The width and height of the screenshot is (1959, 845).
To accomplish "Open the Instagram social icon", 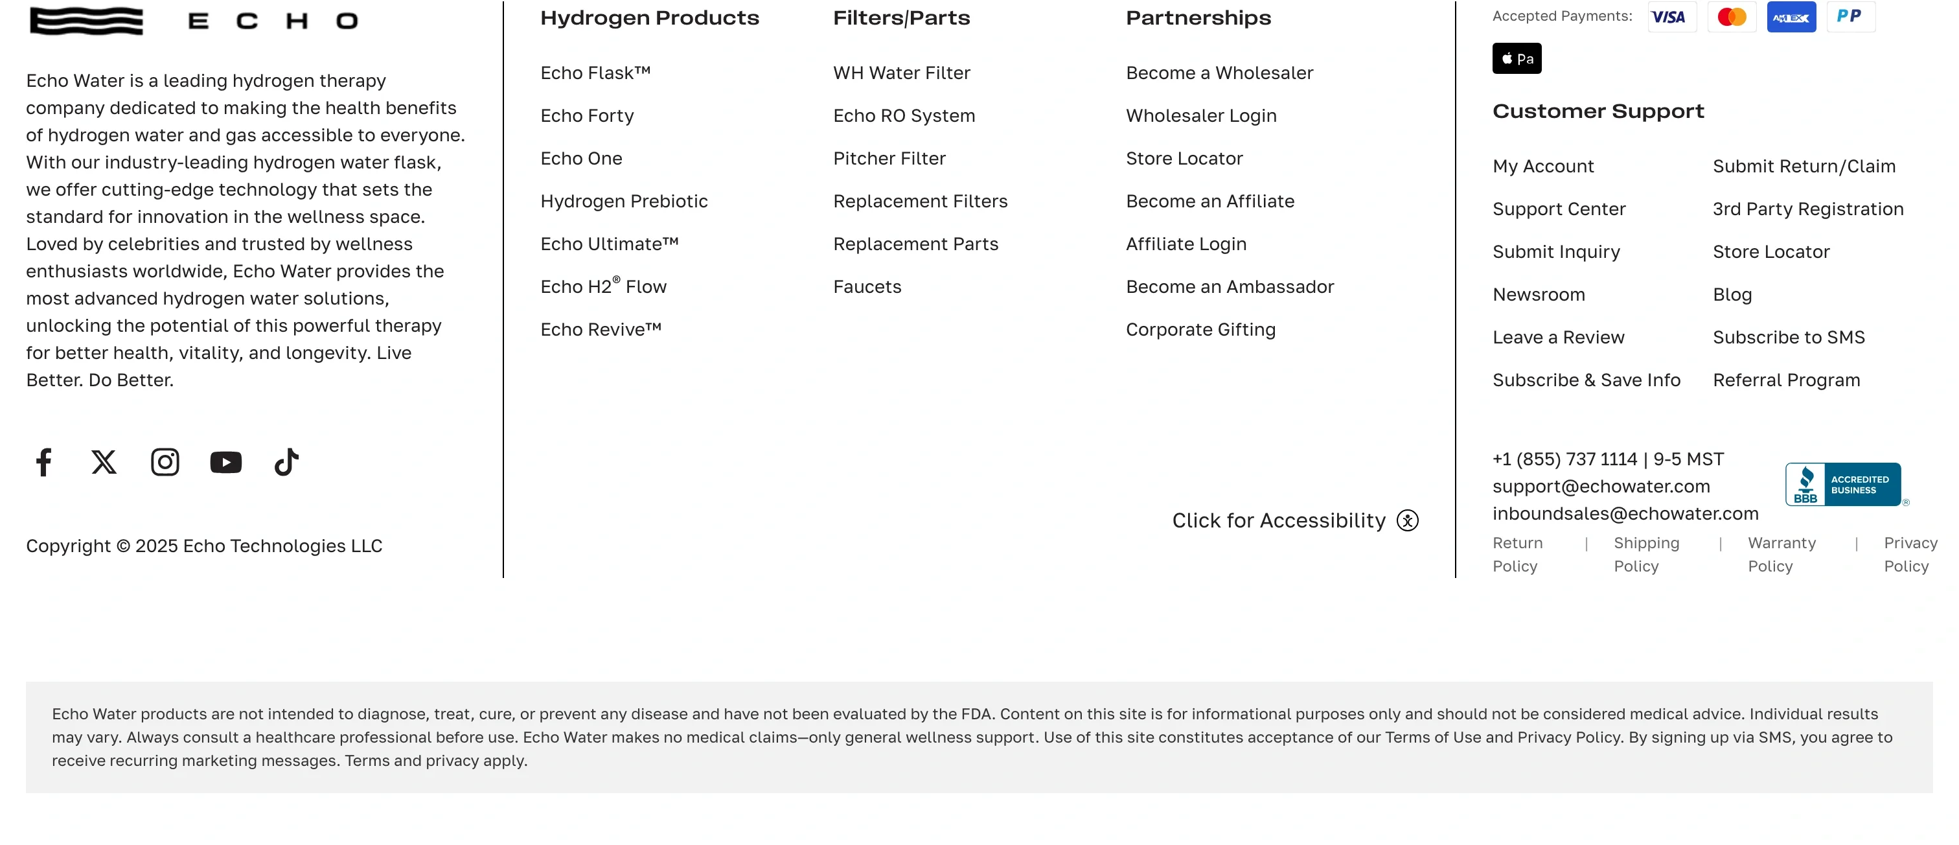I will [x=165, y=461].
